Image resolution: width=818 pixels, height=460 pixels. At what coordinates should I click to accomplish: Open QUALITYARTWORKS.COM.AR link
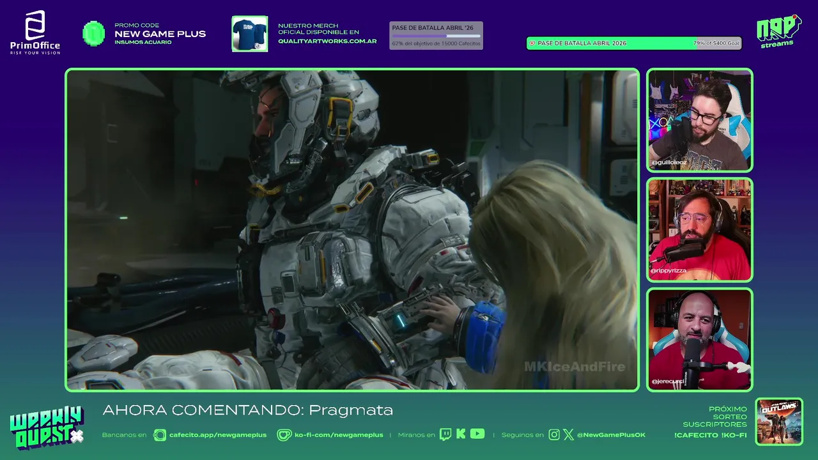coord(327,41)
